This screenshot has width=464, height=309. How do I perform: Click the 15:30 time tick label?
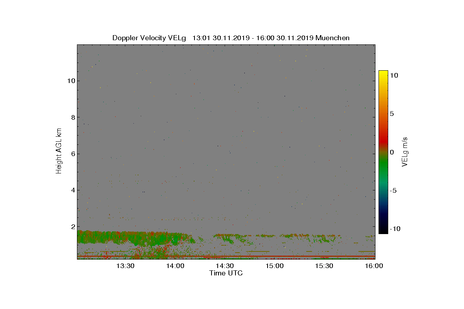point(324,266)
